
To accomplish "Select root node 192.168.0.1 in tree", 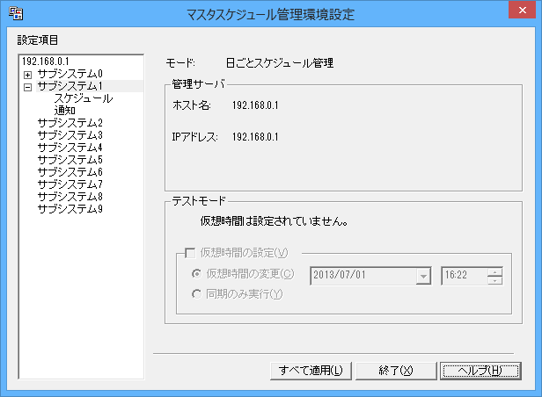I will point(46,61).
